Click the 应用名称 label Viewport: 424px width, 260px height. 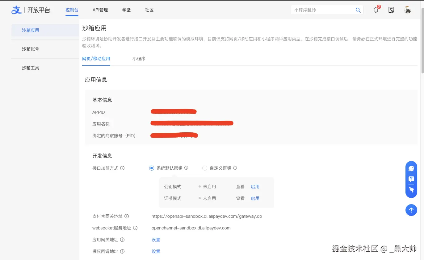click(x=101, y=124)
